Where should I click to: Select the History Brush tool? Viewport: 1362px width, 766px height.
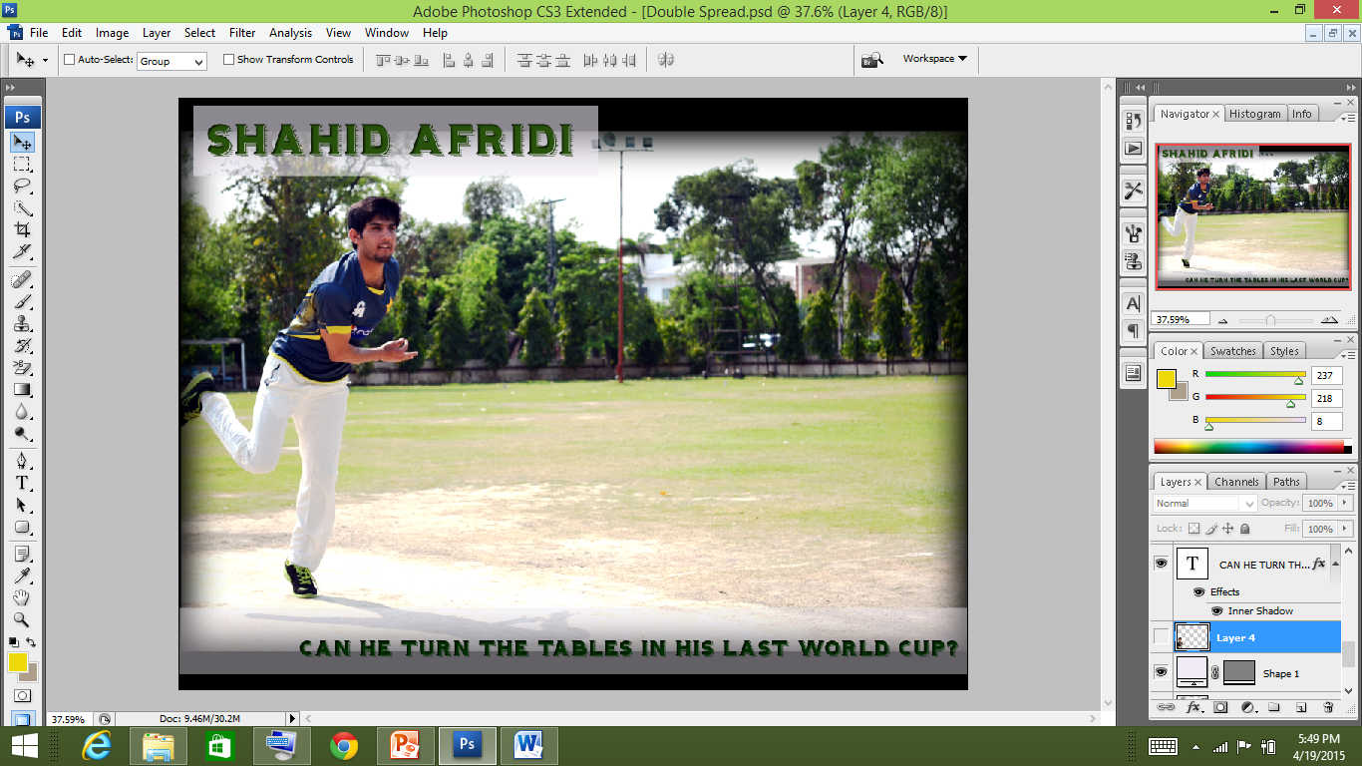tap(22, 345)
